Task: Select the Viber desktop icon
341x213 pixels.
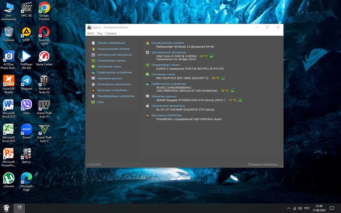Action: pyautogui.click(x=26, y=107)
